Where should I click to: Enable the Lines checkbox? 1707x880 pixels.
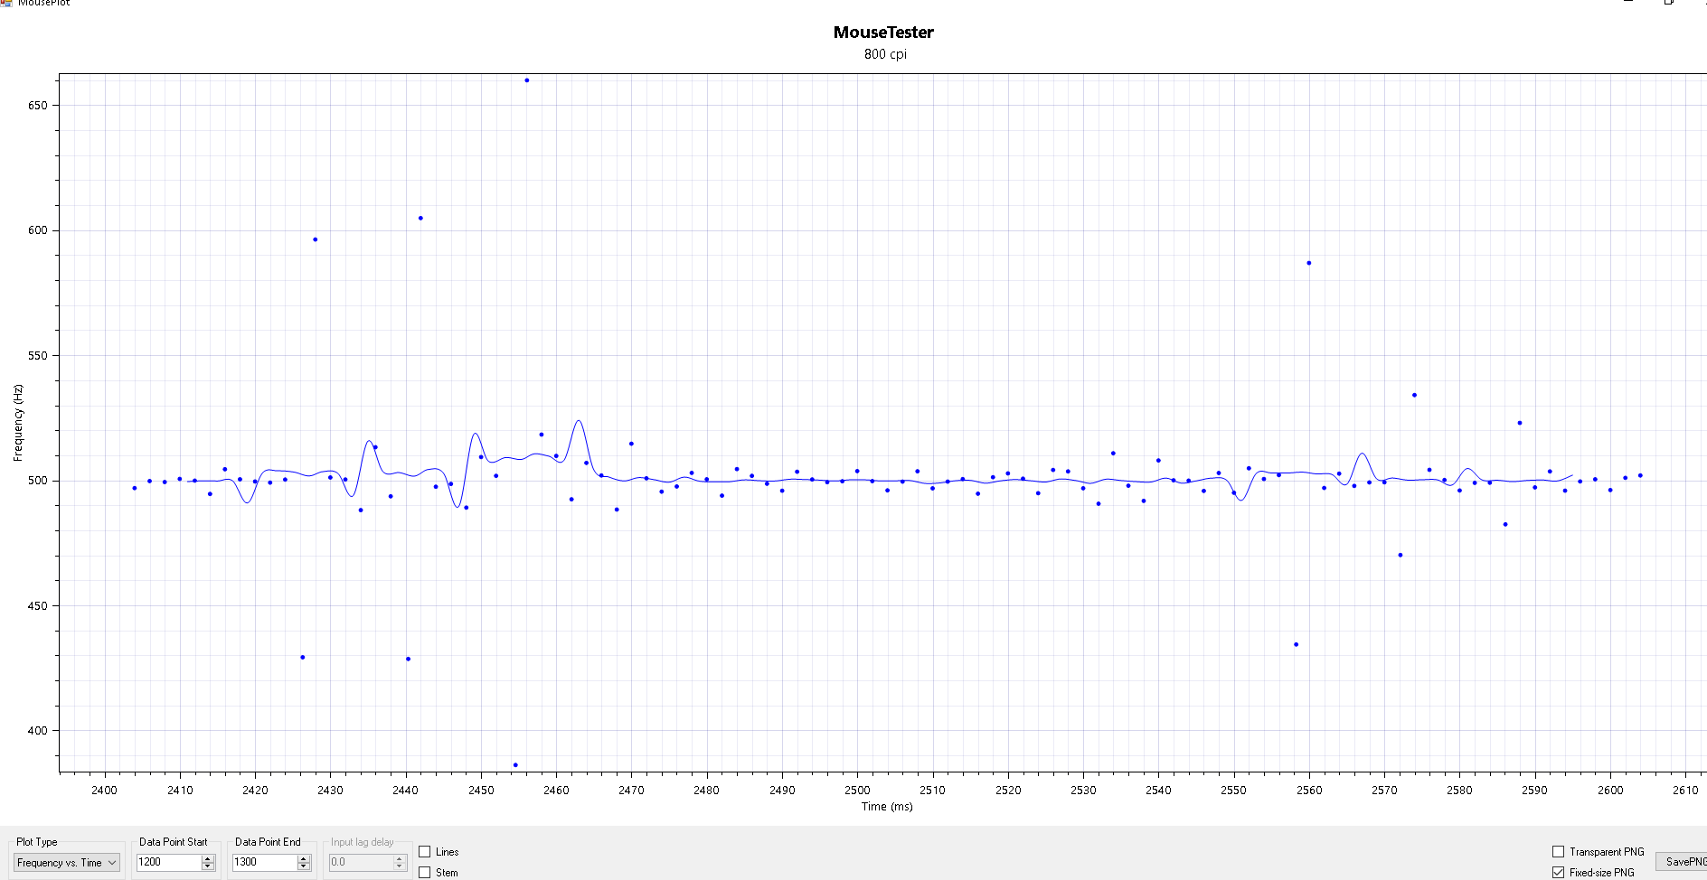pos(425,852)
